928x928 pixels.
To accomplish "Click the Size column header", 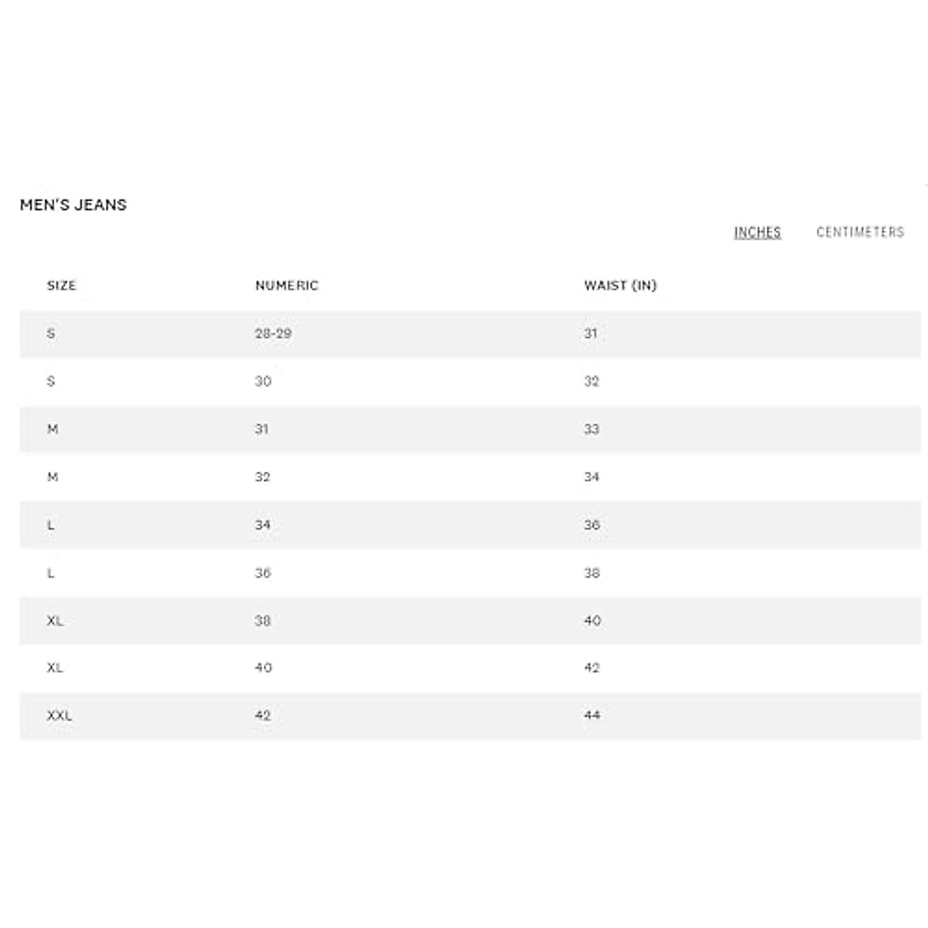I will click(61, 285).
